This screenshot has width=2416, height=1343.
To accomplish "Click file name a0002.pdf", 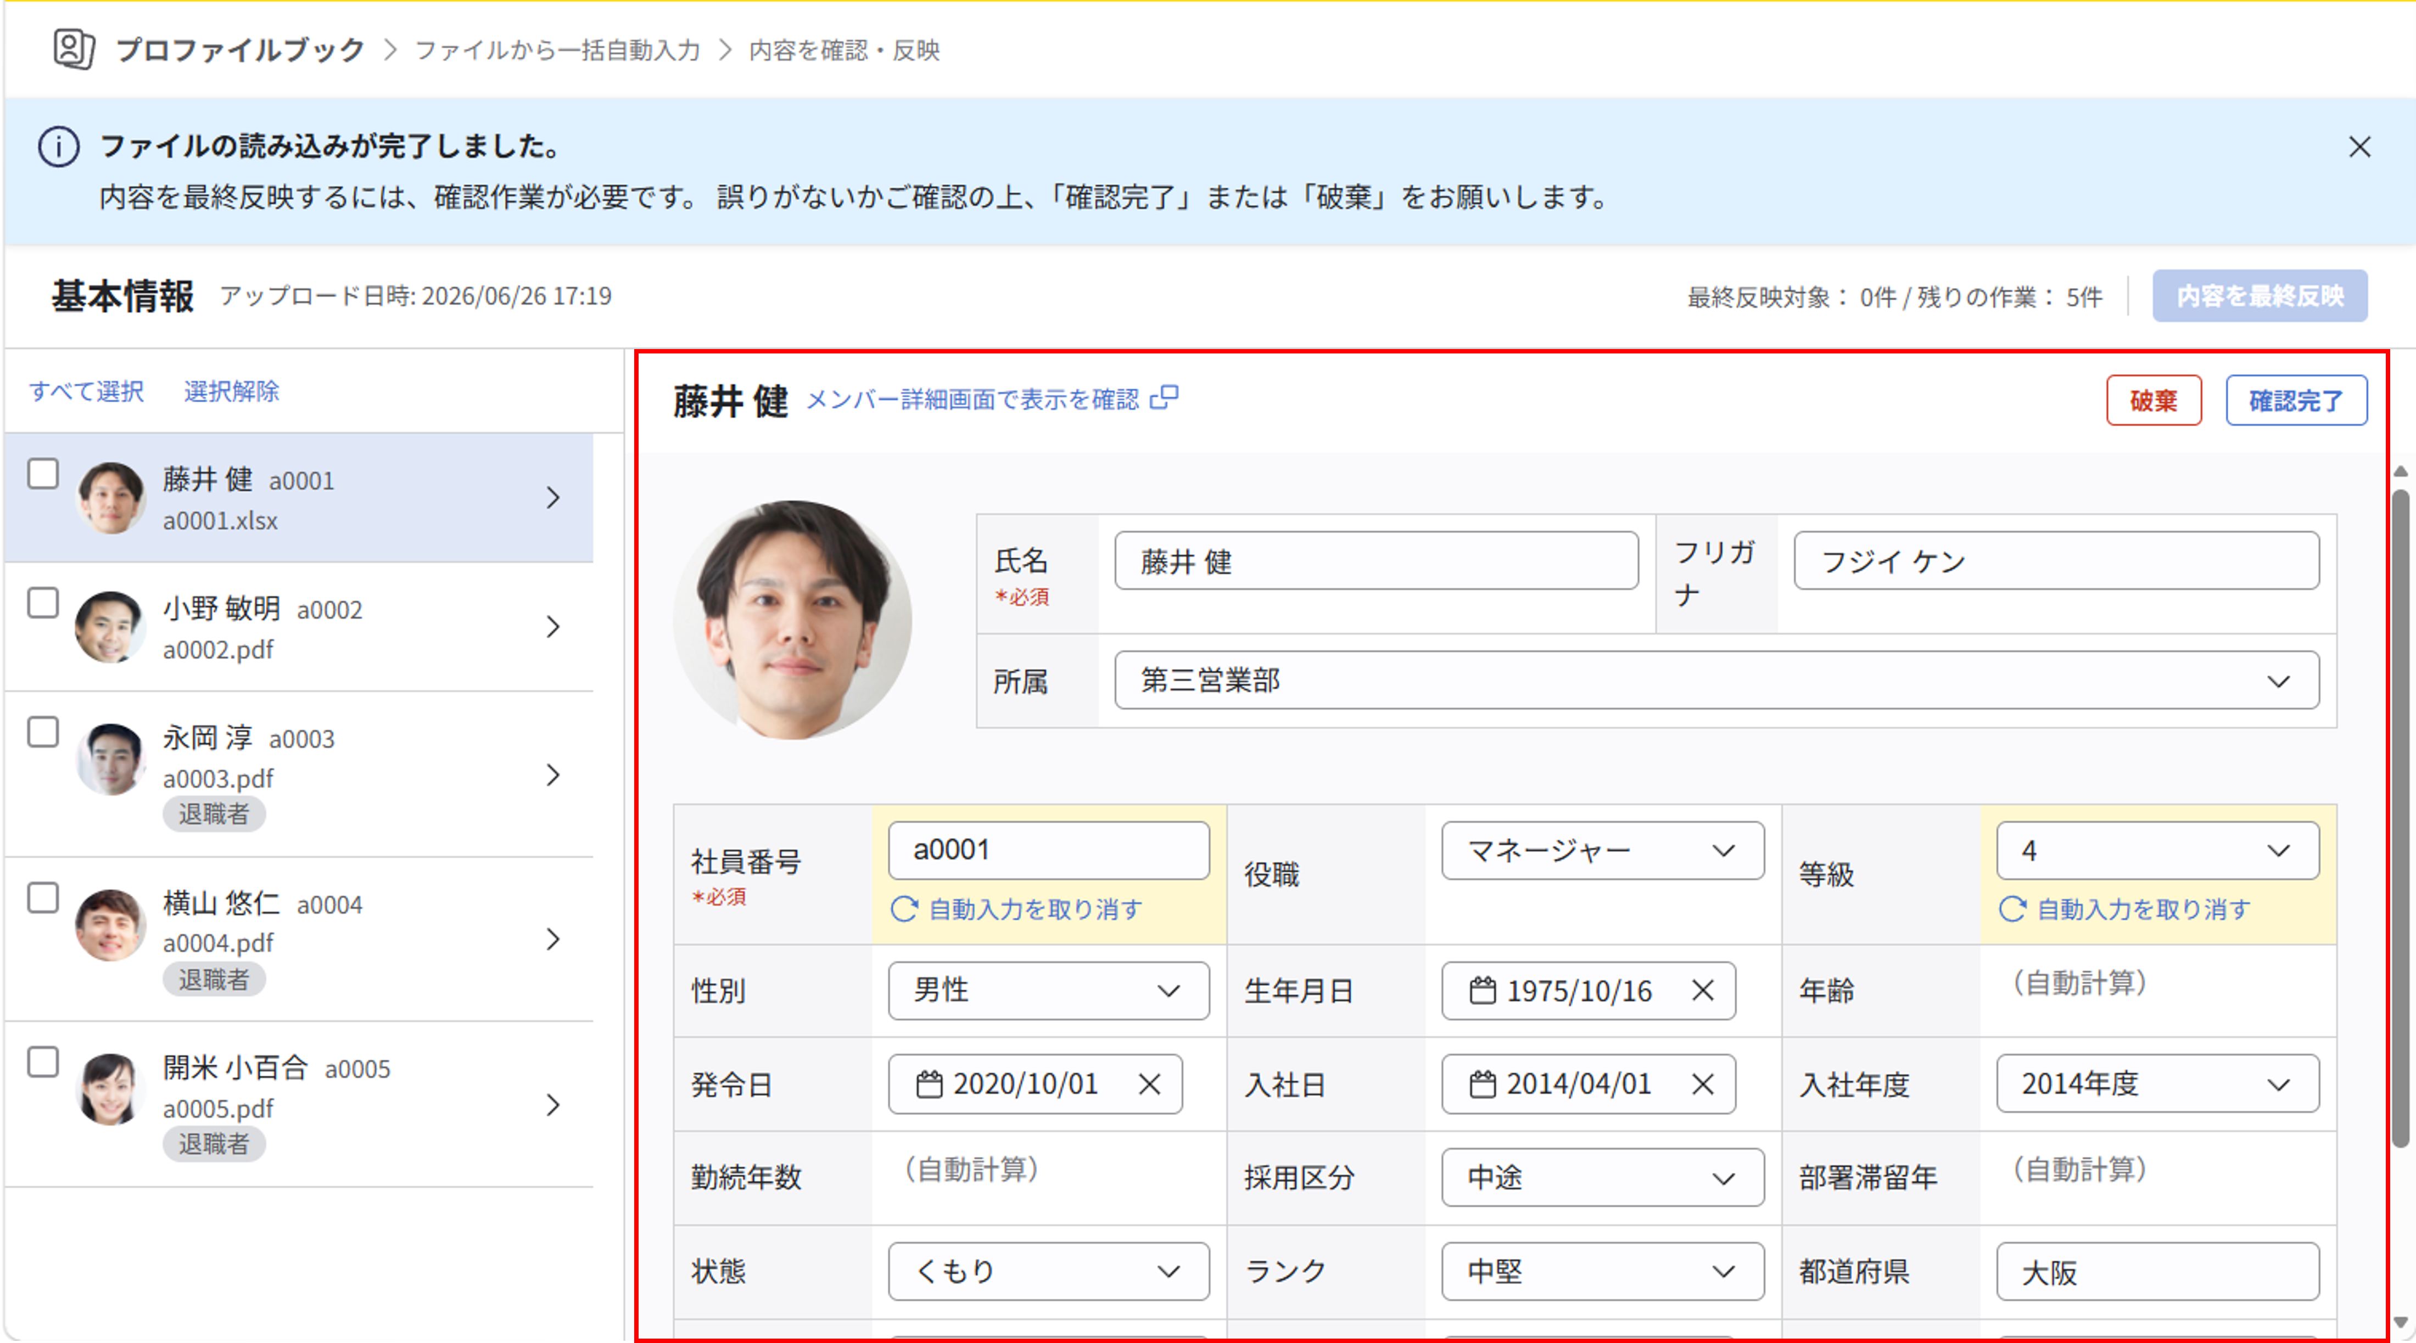I will pos(217,649).
